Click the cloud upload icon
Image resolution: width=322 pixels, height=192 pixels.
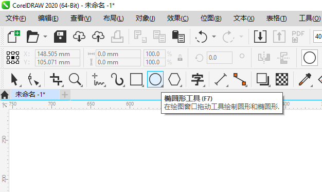98,37
